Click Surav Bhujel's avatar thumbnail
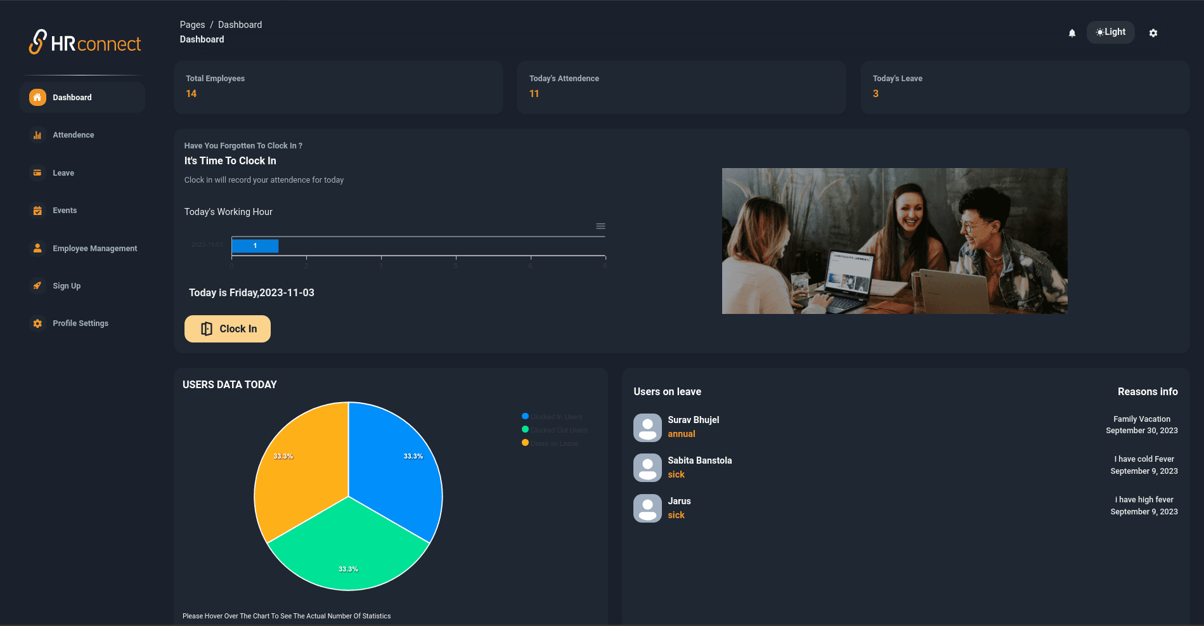This screenshot has height=626, width=1204. point(647,427)
